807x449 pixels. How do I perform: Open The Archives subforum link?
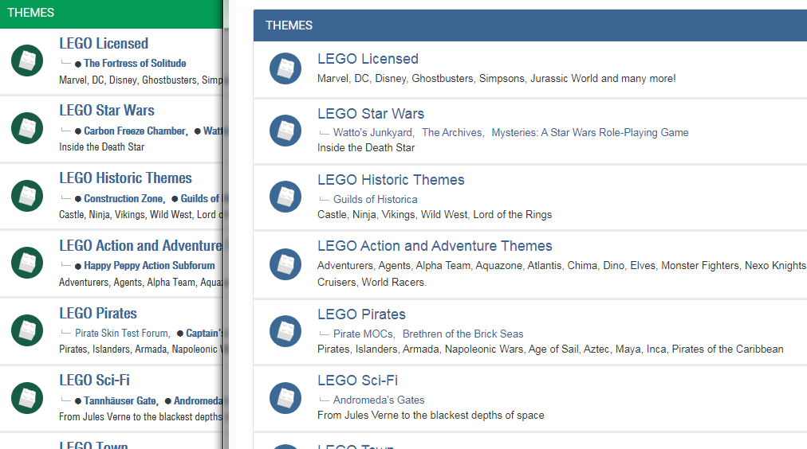pos(452,133)
